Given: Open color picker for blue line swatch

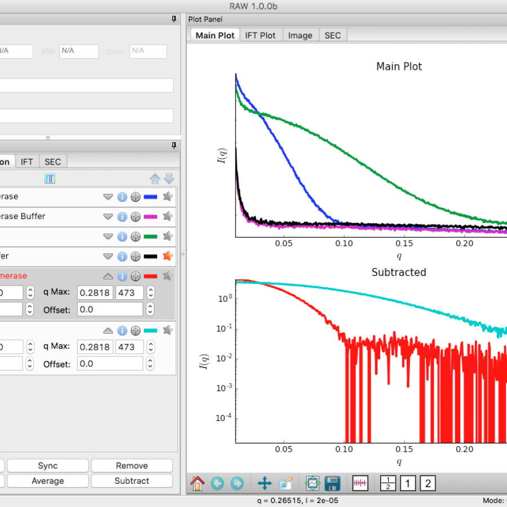Looking at the screenshot, I should click(150, 197).
